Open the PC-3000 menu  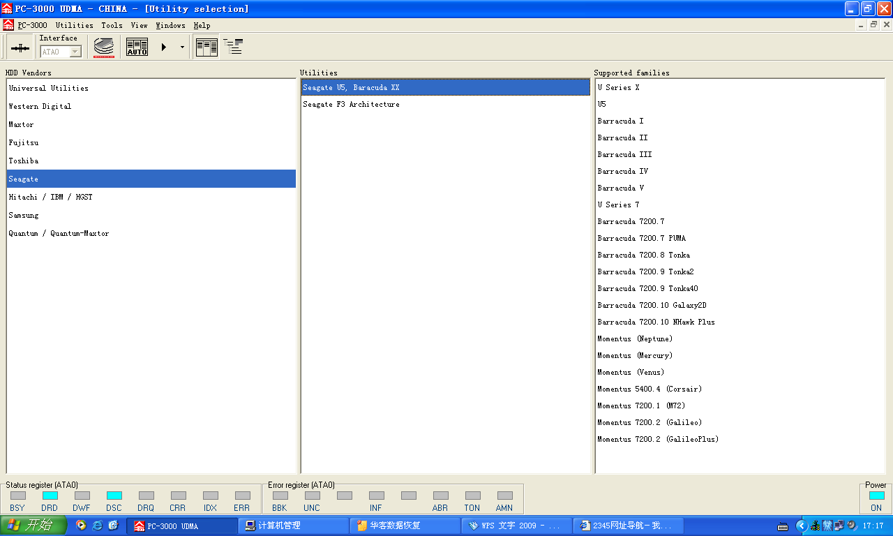[x=33, y=25]
